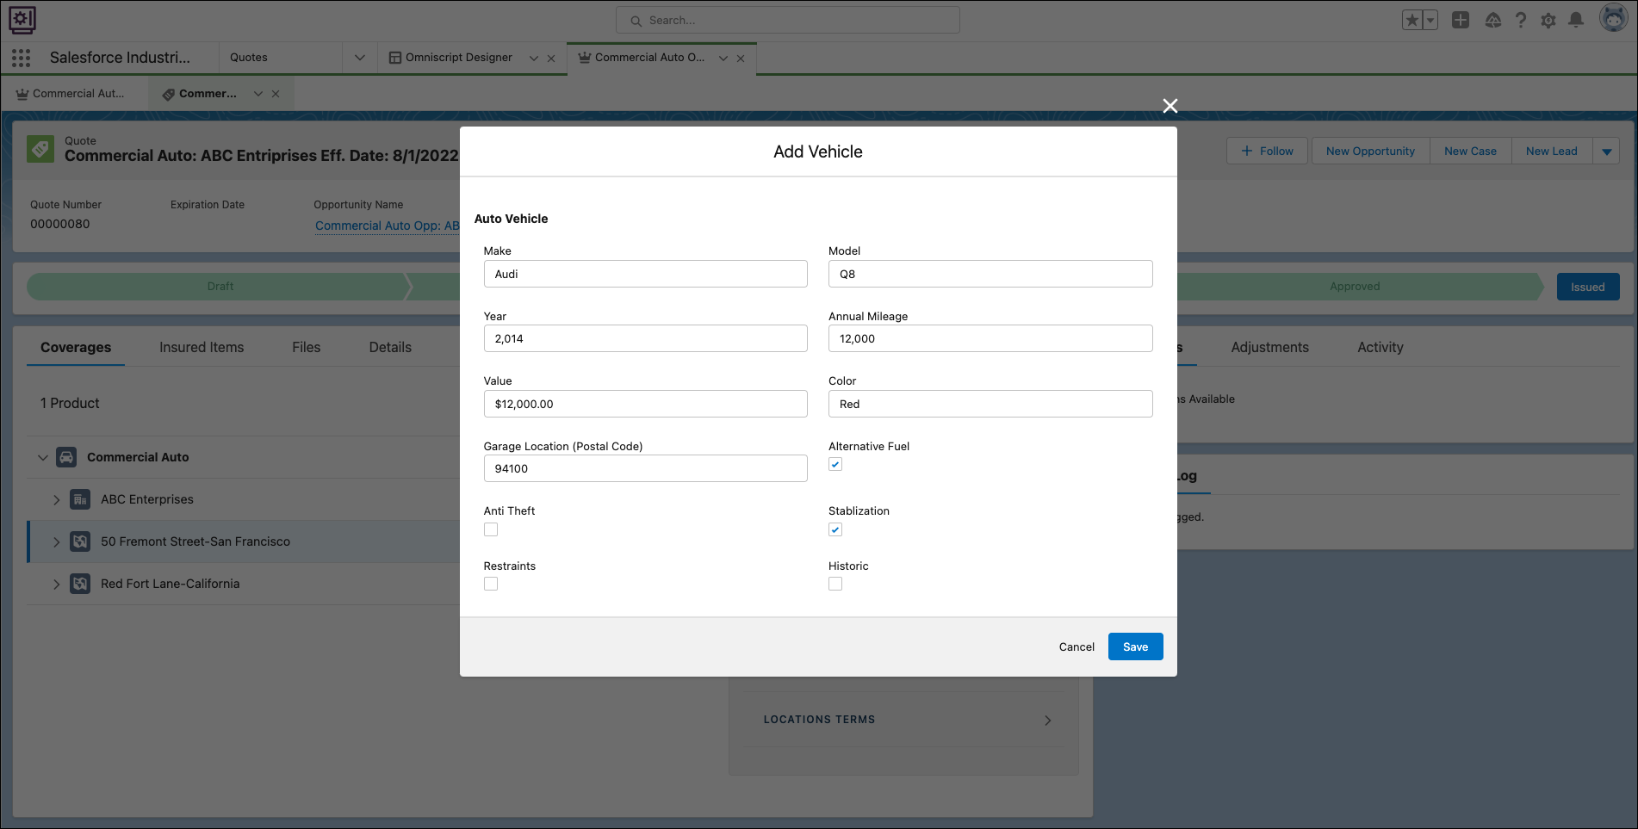Open the Trailhead guidance icon

click(1493, 20)
